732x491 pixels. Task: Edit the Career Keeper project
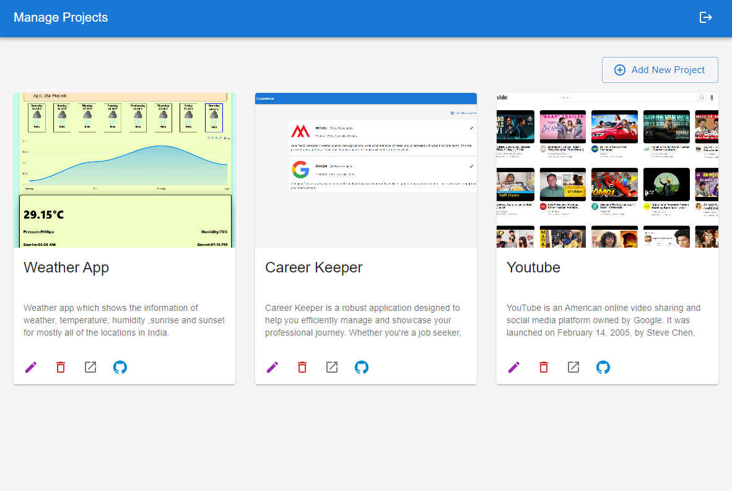click(272, 367)
